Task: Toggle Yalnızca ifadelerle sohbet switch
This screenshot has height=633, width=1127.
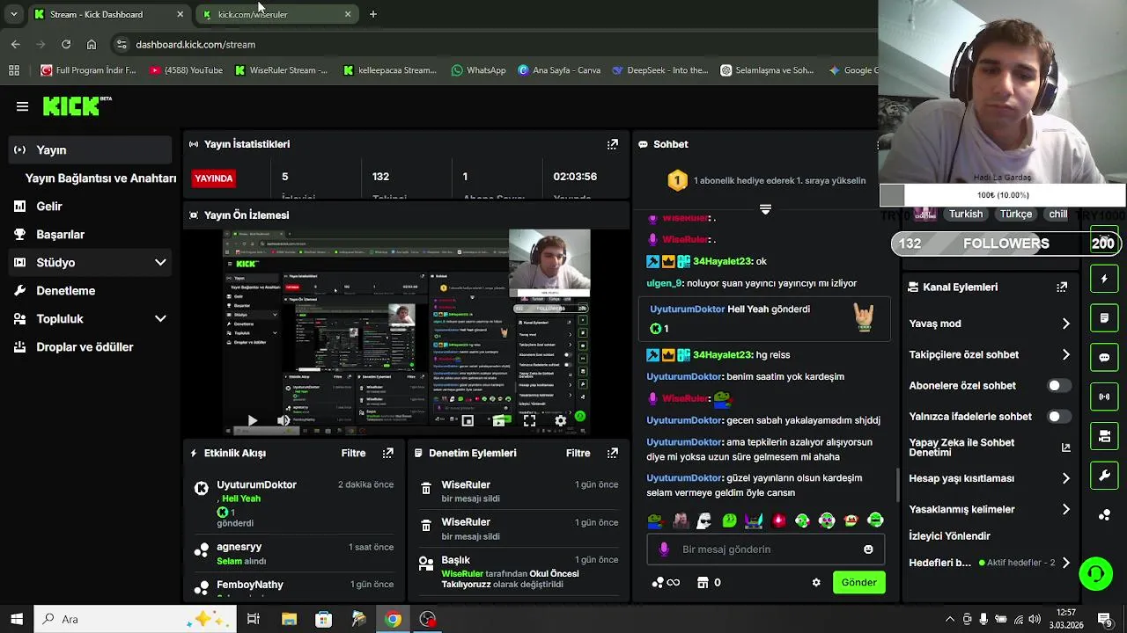Action: pos(1059,417)
